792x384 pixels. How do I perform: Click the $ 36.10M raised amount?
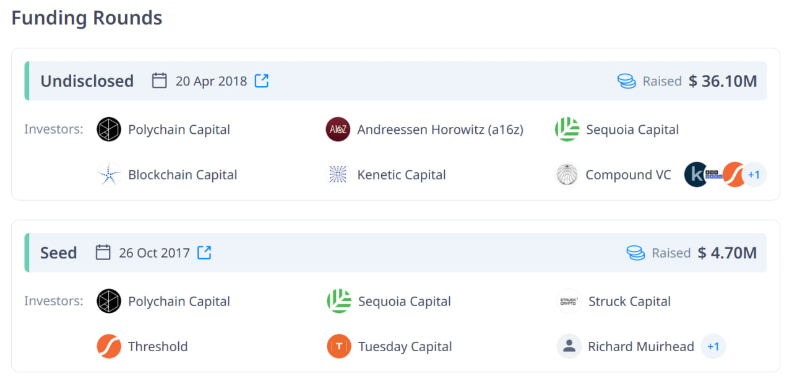[723, 81]
